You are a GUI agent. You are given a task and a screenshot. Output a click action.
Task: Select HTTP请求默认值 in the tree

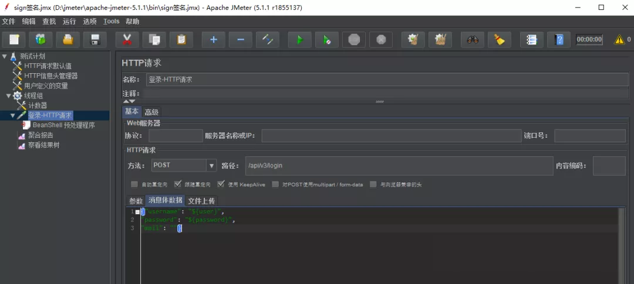click(x=48, y=66)
